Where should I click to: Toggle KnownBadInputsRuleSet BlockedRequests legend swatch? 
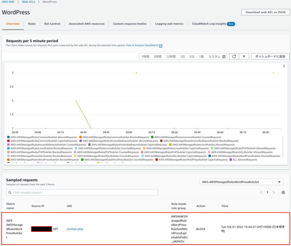[x=161, y=141]
